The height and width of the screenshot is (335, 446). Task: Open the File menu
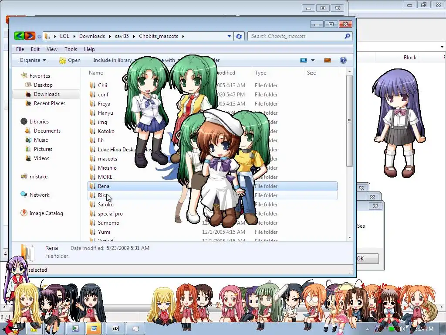pos(20,49)
